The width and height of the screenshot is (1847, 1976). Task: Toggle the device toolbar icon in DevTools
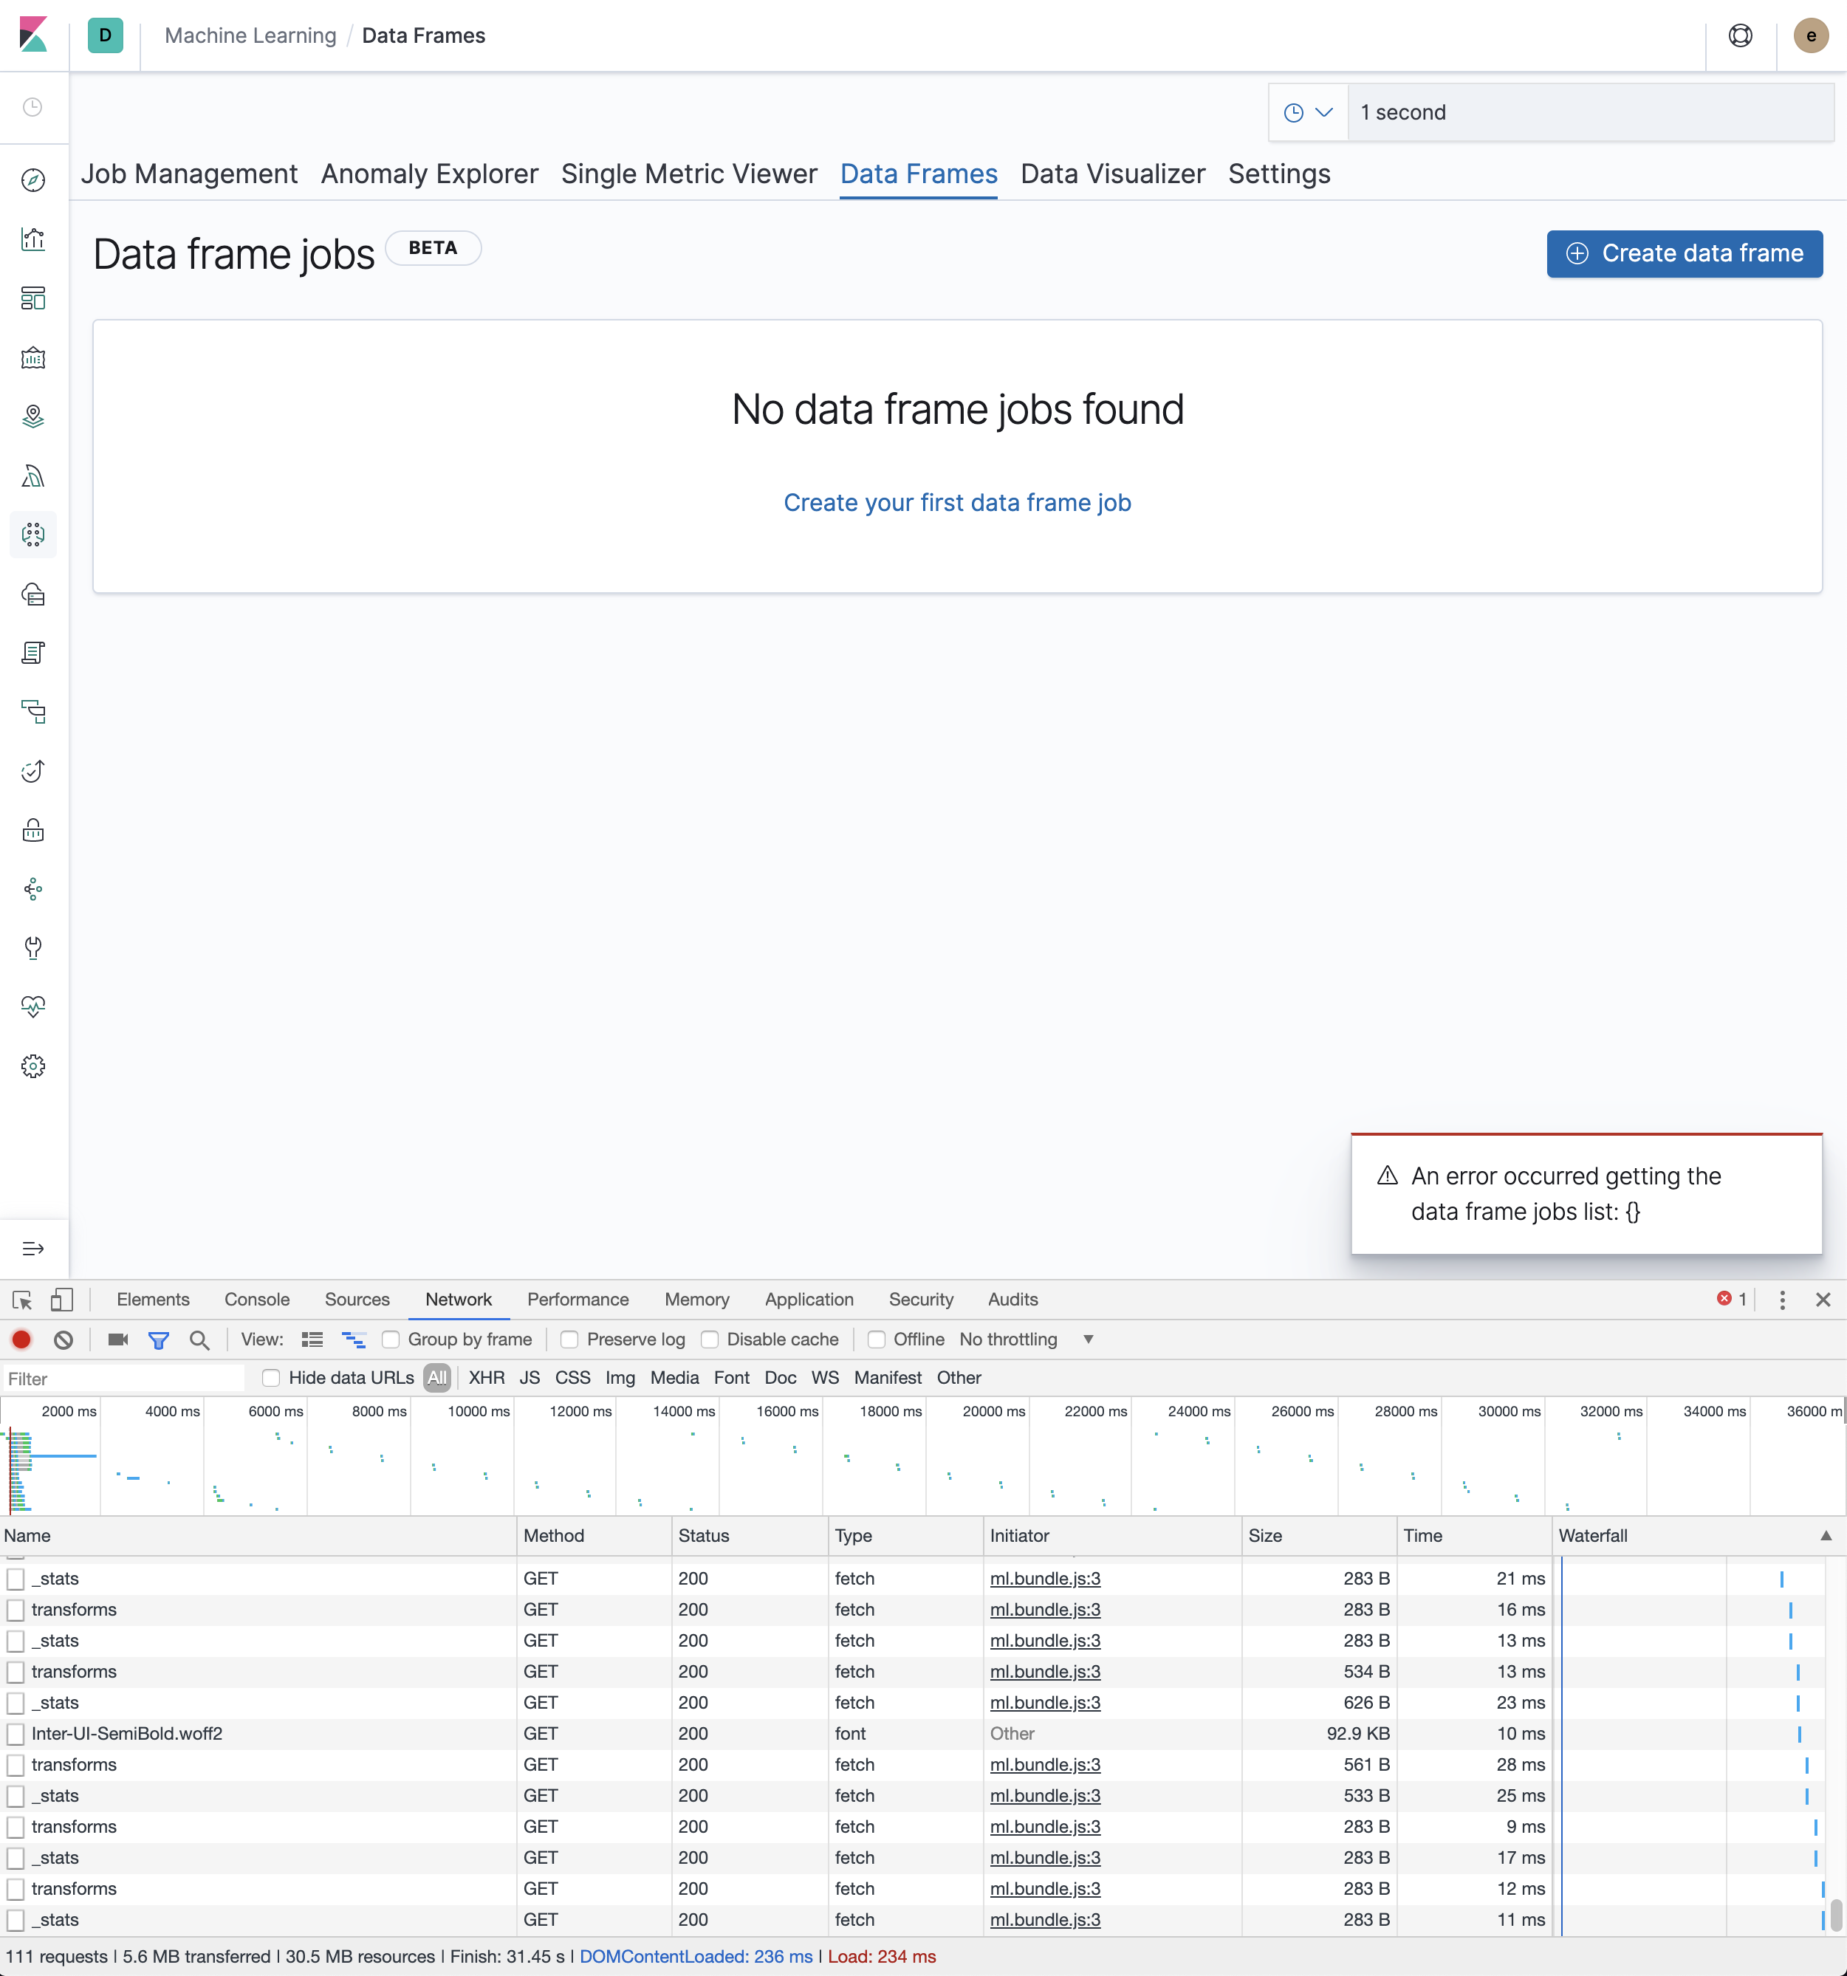pos(61,1299)
